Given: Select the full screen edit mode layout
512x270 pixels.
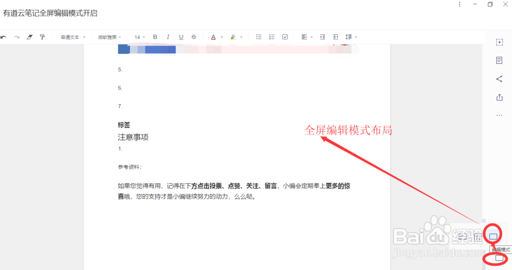Looking at the screenshot, I should coord(494,236).
